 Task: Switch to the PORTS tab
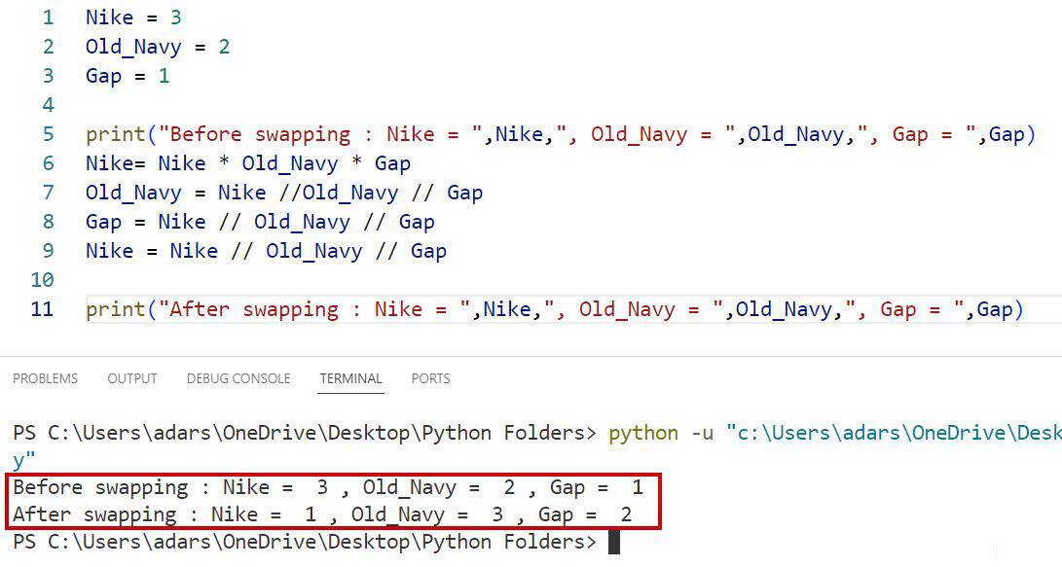431,379
